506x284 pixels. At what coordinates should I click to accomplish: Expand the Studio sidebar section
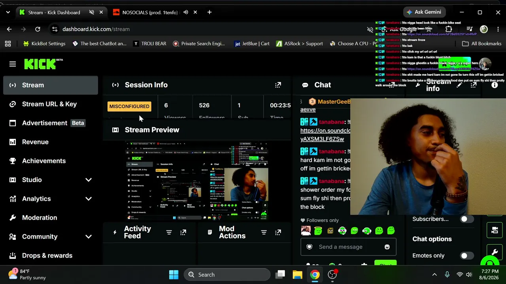88,180
